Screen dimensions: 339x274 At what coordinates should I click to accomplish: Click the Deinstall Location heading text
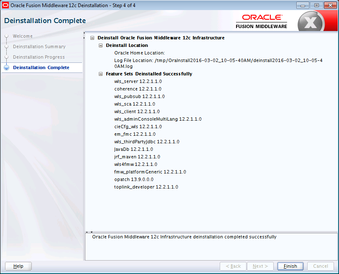[127, 45]
